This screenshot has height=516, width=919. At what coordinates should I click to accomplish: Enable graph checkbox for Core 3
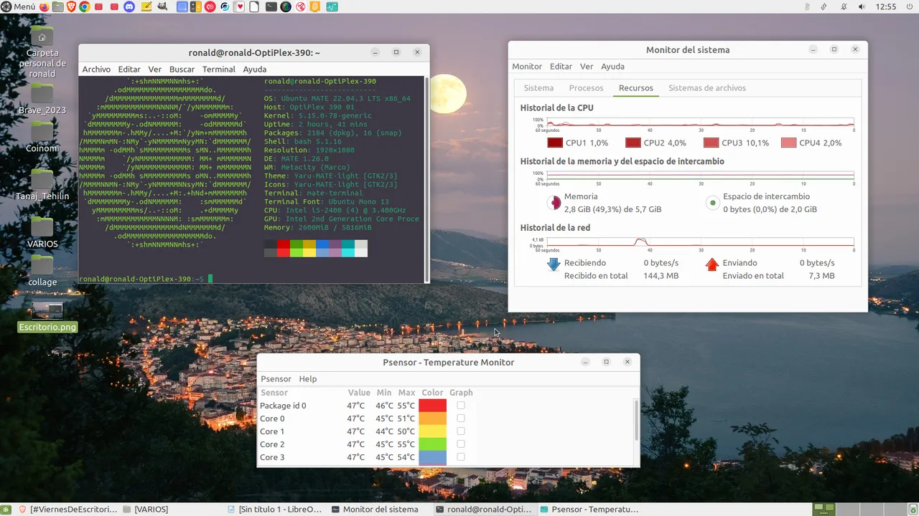pyautogui.click(x=461, y=457)
